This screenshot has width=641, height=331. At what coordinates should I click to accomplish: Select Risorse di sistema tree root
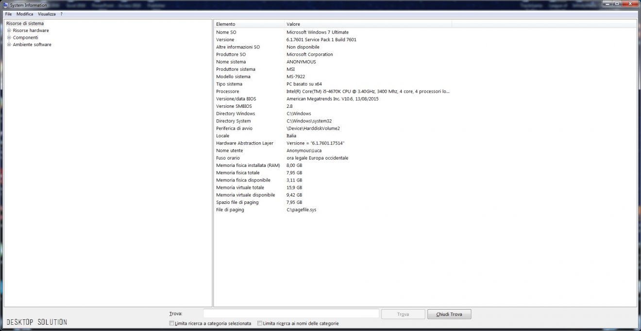pyautogui.click(x=25, y=23)
